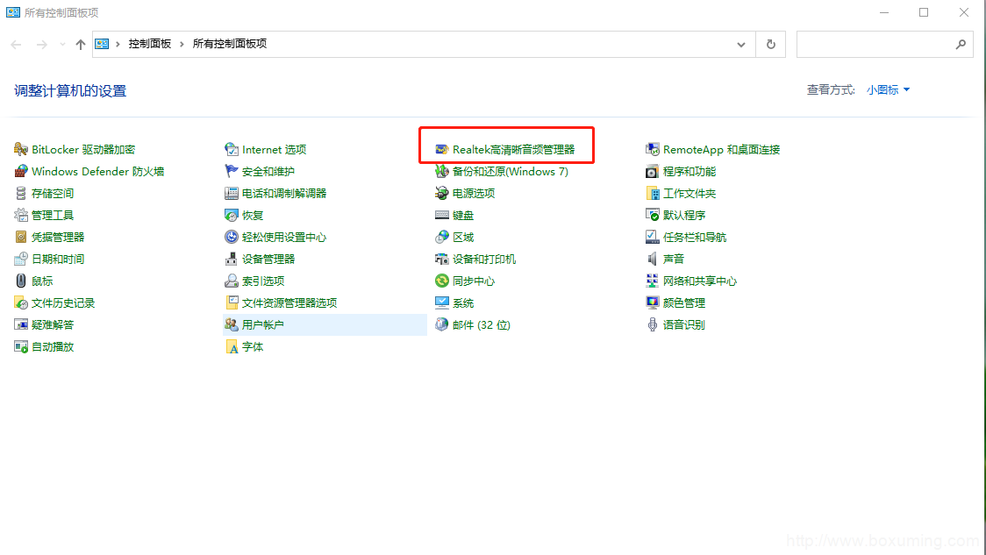Expand chevron before 控制面板 in breadcrumb
This screenshot has width=986, height=555.
118,44
